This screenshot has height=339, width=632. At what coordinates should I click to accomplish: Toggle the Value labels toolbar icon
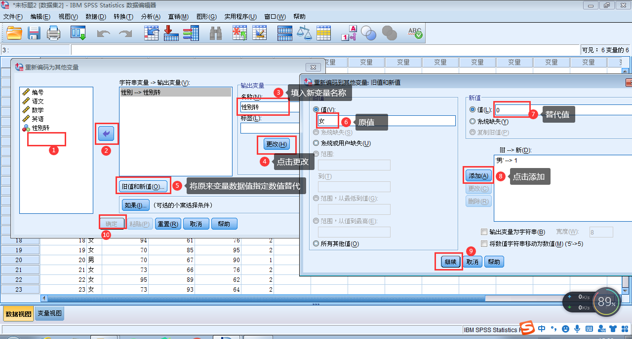[349, 33]
